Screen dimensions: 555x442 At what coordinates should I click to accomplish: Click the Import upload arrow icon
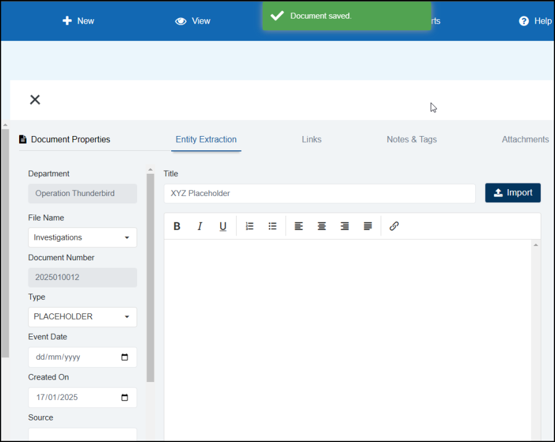(498, 193)
